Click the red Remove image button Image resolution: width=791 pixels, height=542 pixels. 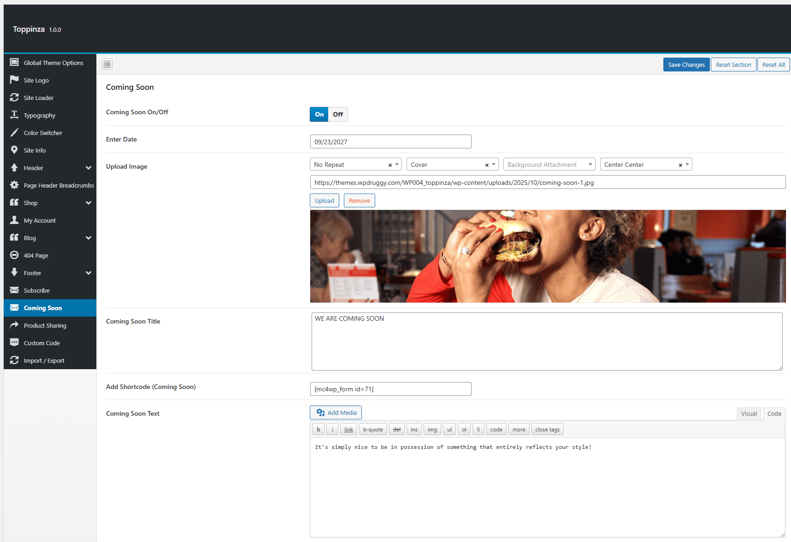click(x=359, y=200)
